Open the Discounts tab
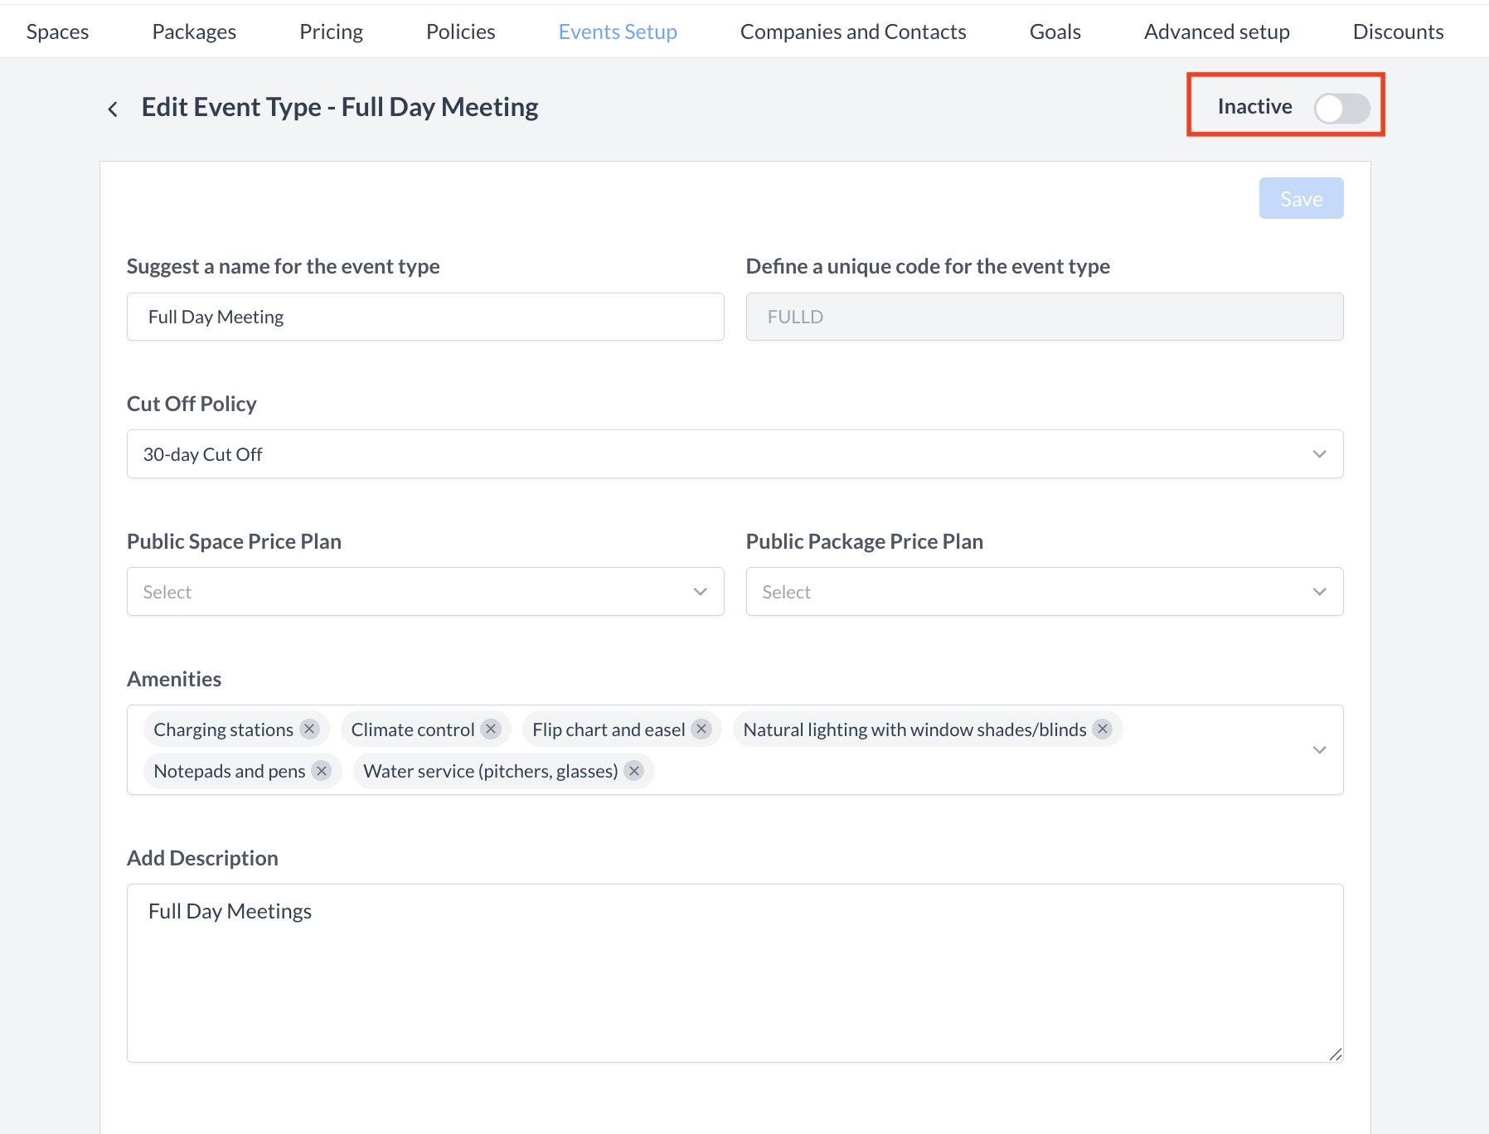The width and height of the screenshot is (1489, 1134). [1398, 31]
